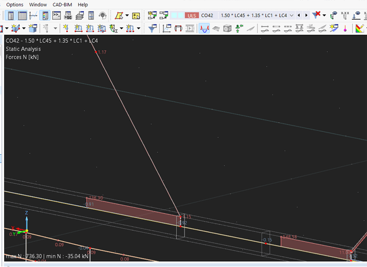Open the result diagram graph icon
The height and width of the screenshot is (267, 367).
click(x=167, y=28)
